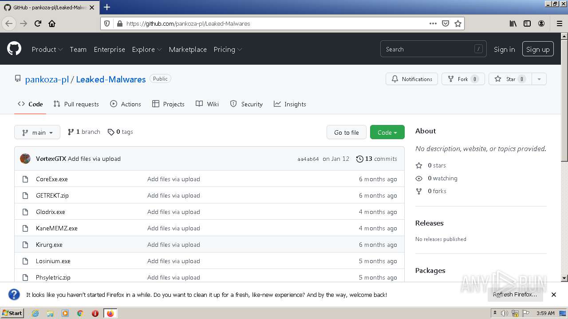View site security padlock details
568x319 pixels.
tap(119, 23)
